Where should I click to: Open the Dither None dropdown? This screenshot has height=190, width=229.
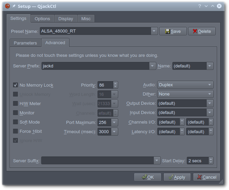[x=185, y=94]
